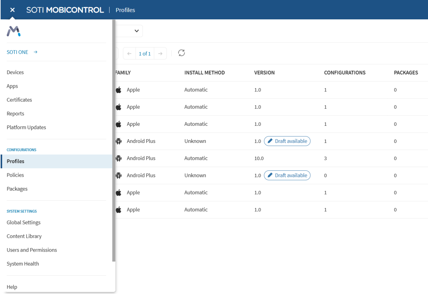Click the Apple icon in the second row
The image size is (428, 294).
coord(119,107)
